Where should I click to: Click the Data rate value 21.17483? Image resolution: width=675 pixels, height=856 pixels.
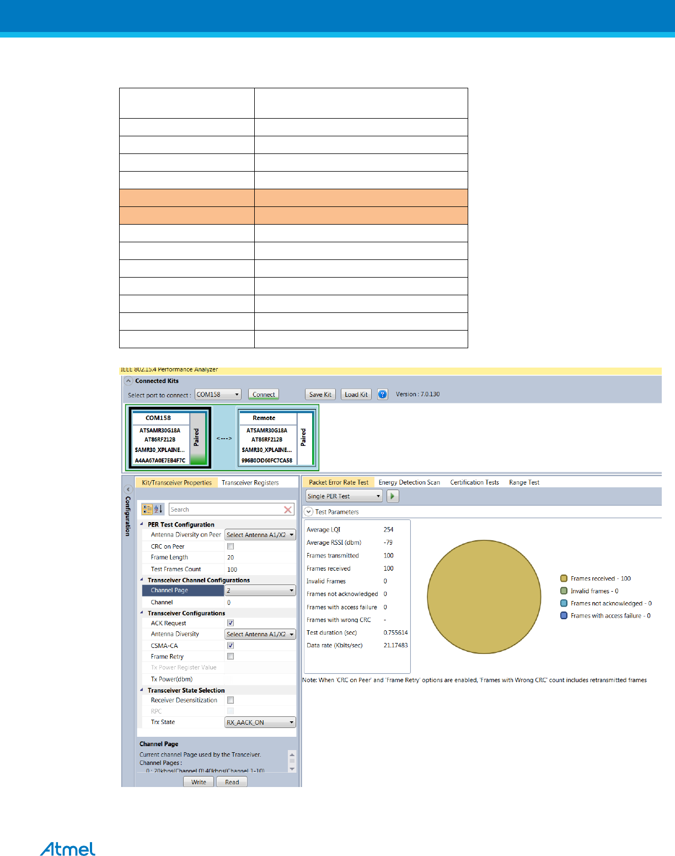tap(395, 645)
